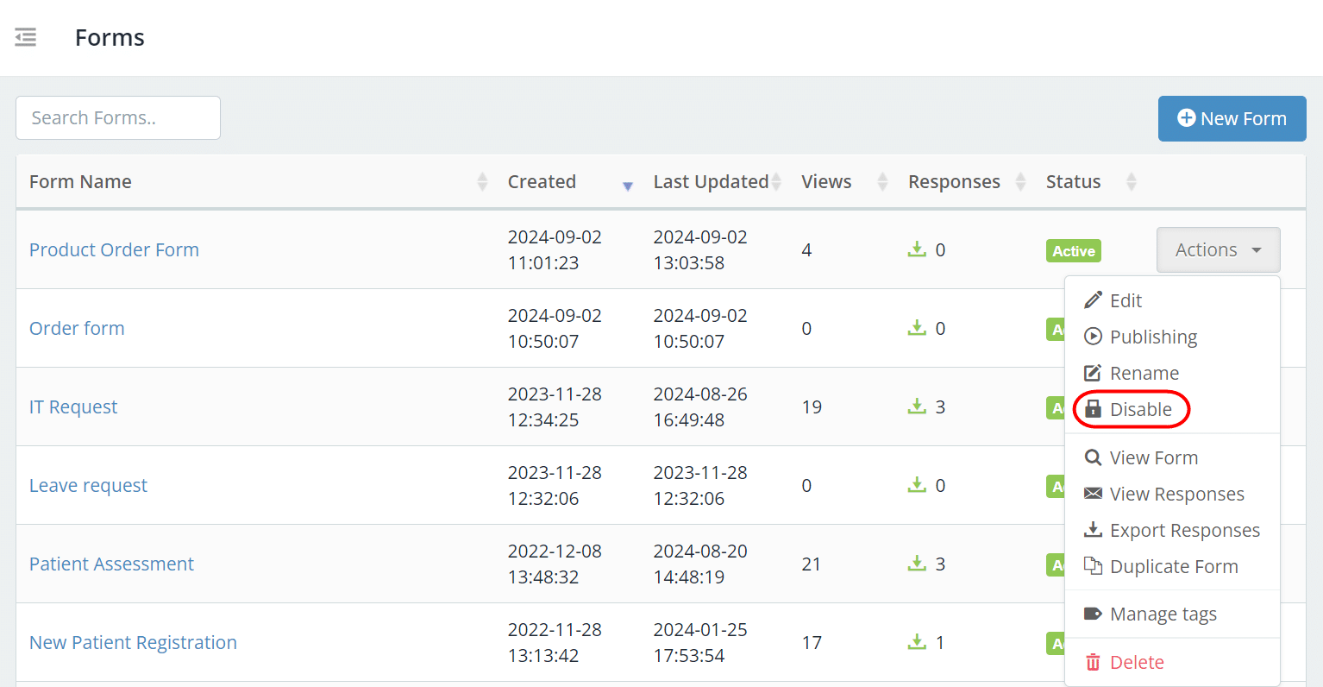Click last updated 2024-01-25 17:53:54
This screenshot has width=1323, height=687.
[x=700, y=642]
